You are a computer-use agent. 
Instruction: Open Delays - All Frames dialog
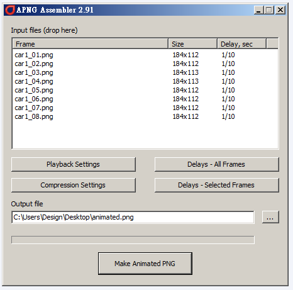click(217, 164)
